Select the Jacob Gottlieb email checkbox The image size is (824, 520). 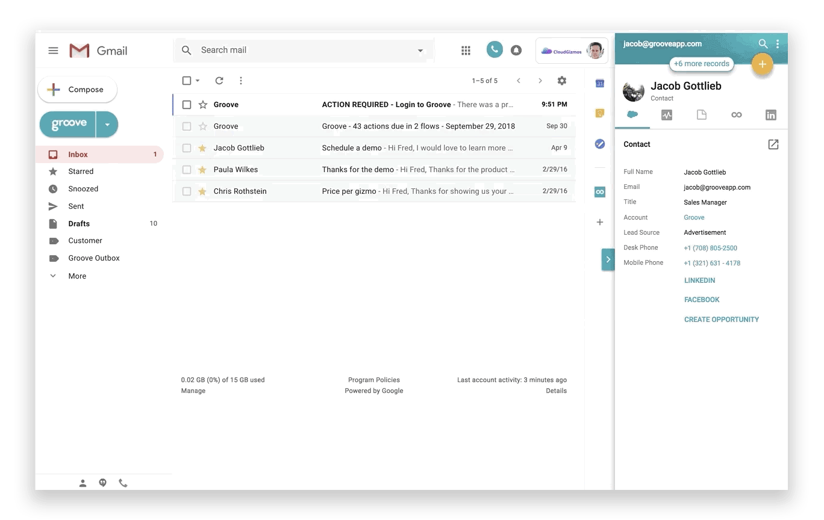pyautogui.click(x=187, y=148)
